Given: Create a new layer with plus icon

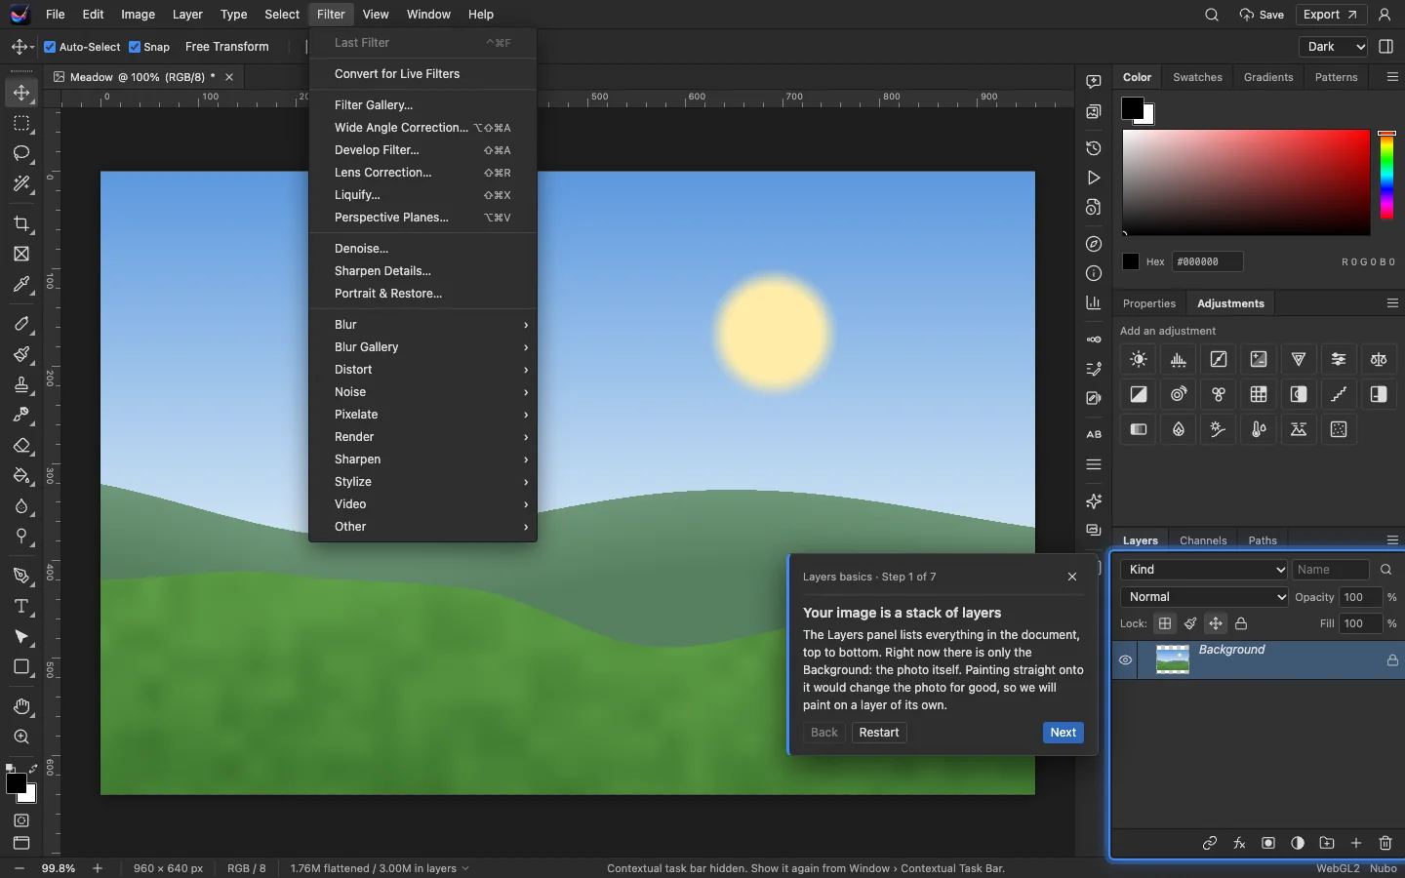Looking at the screenshot, I should 1356,843.
